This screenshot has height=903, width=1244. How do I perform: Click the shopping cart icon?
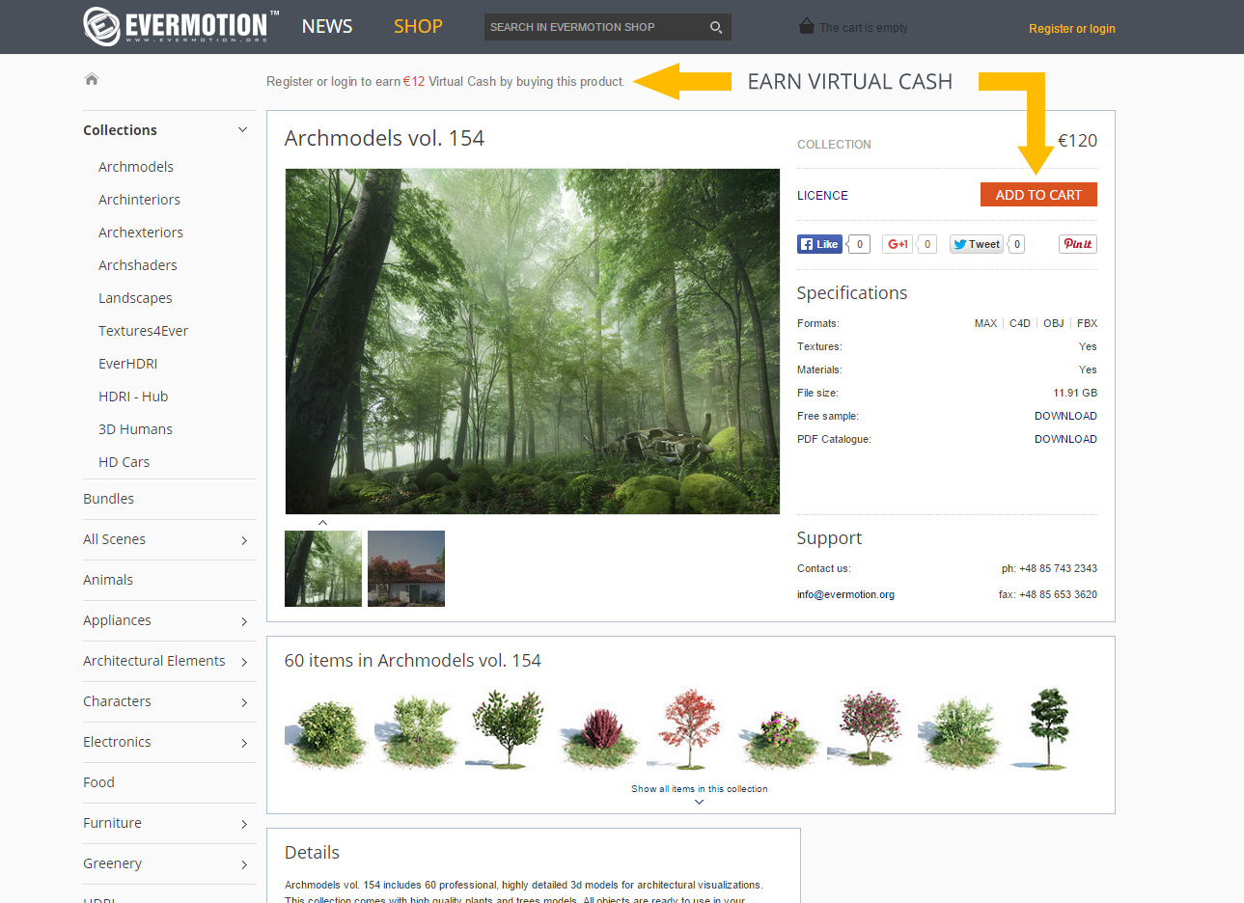(x=807, y=26)
